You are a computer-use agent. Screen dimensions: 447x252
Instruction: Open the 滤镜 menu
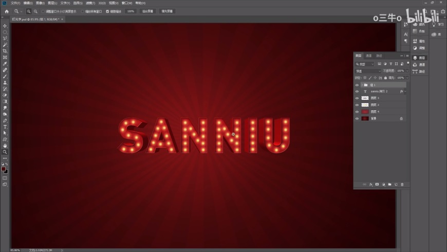89,3
